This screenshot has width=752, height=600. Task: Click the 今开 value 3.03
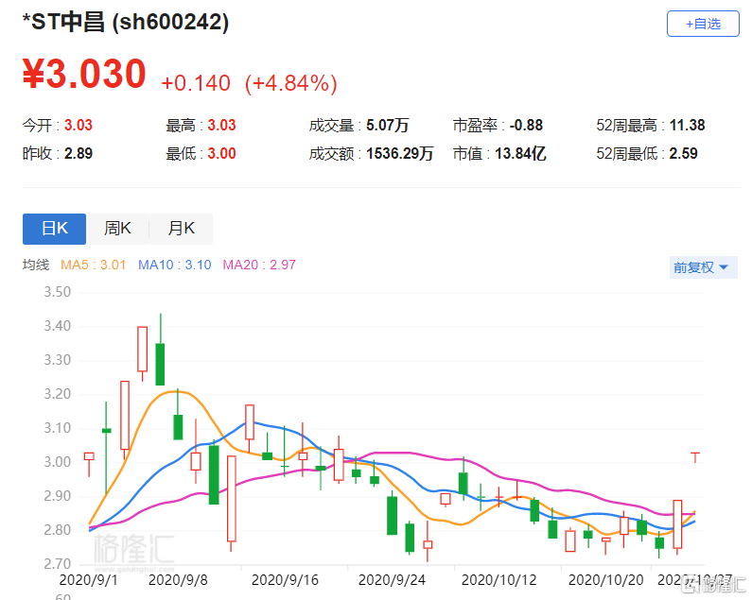coord(79,125)
